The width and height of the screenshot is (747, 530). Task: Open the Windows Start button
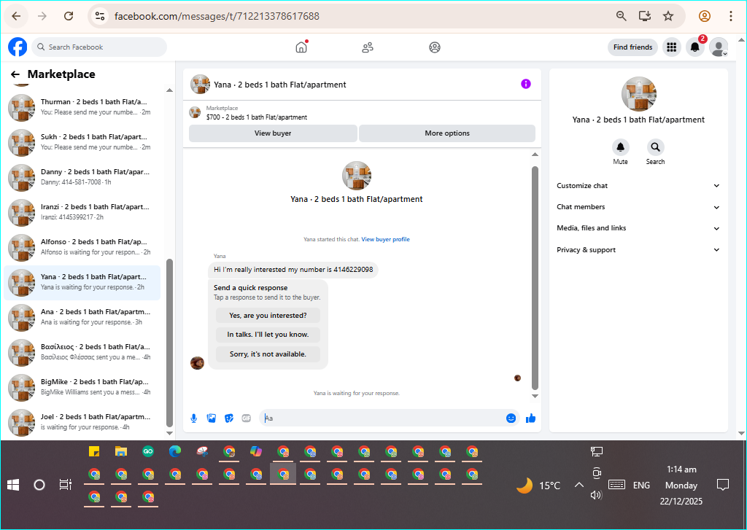(13, 486)
